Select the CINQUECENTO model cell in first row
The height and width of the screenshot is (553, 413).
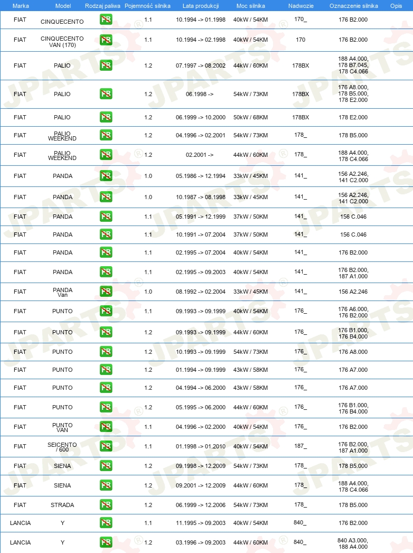[62, 22]
